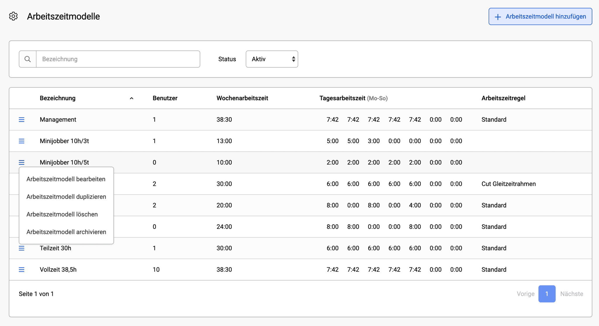Choose Arbeitszeitmodell duplizieren in the menu

pyautogui.click(x=66, y=197)
